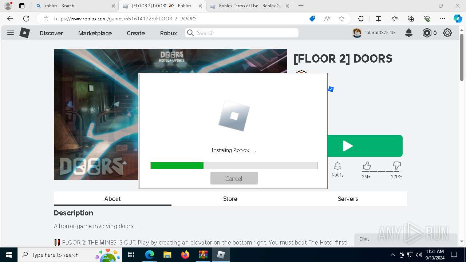
Task: Click the solara13377 username link
Action: [376, 33]
